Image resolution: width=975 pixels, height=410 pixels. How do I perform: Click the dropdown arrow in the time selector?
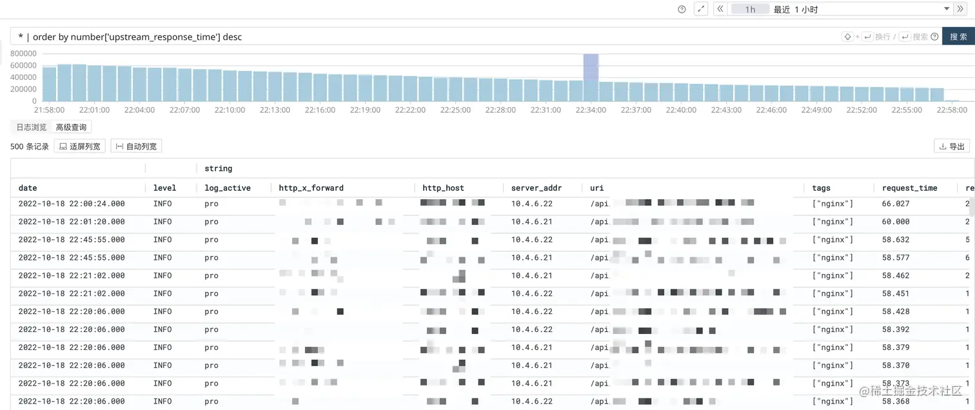pos(947,9)
